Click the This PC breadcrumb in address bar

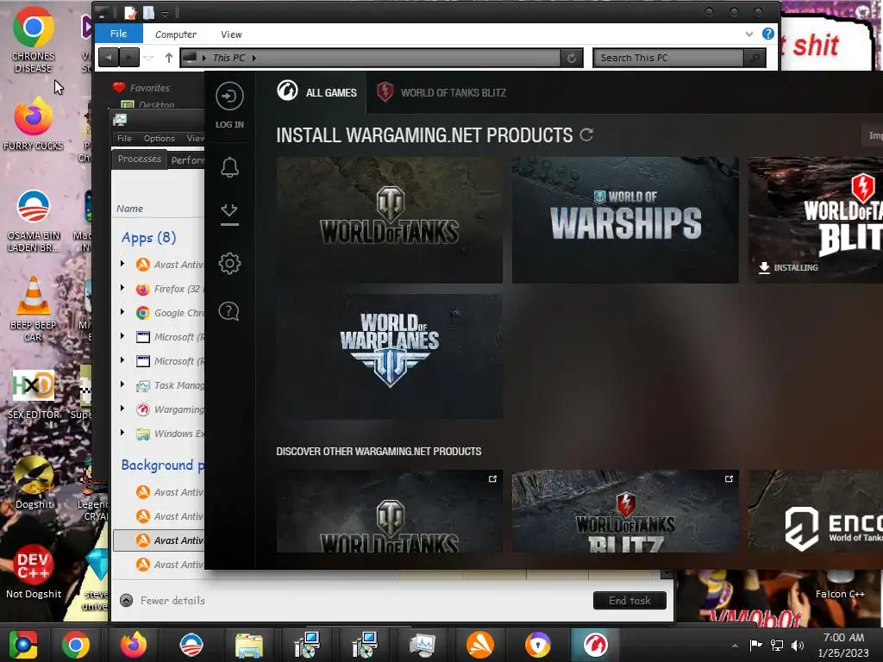(229, 58)
